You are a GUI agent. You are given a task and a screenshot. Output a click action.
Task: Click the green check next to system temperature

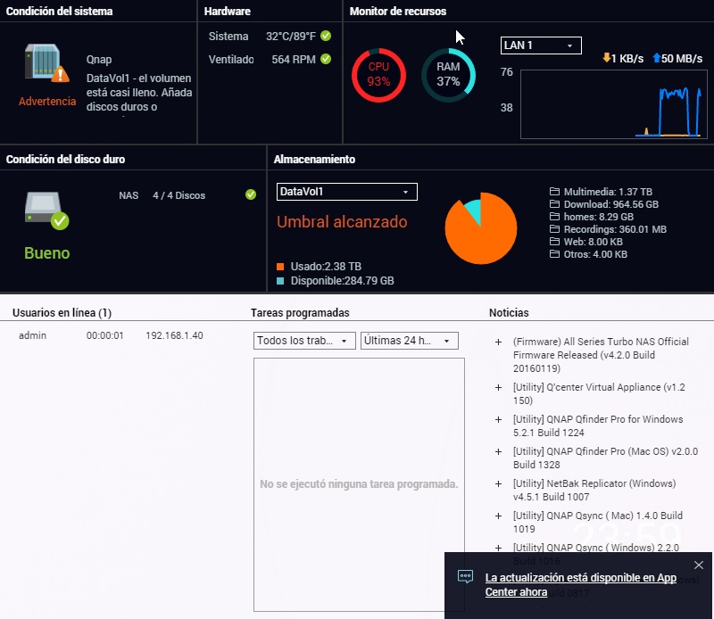click(326, 37)
